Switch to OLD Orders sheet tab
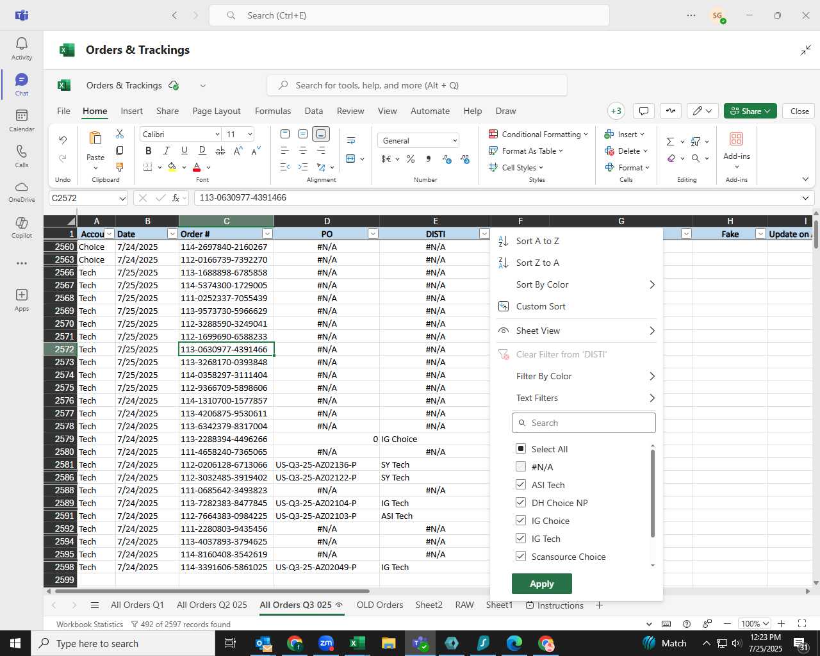The height and width of the screenshot is (656, 820). (x=380, y=605)
